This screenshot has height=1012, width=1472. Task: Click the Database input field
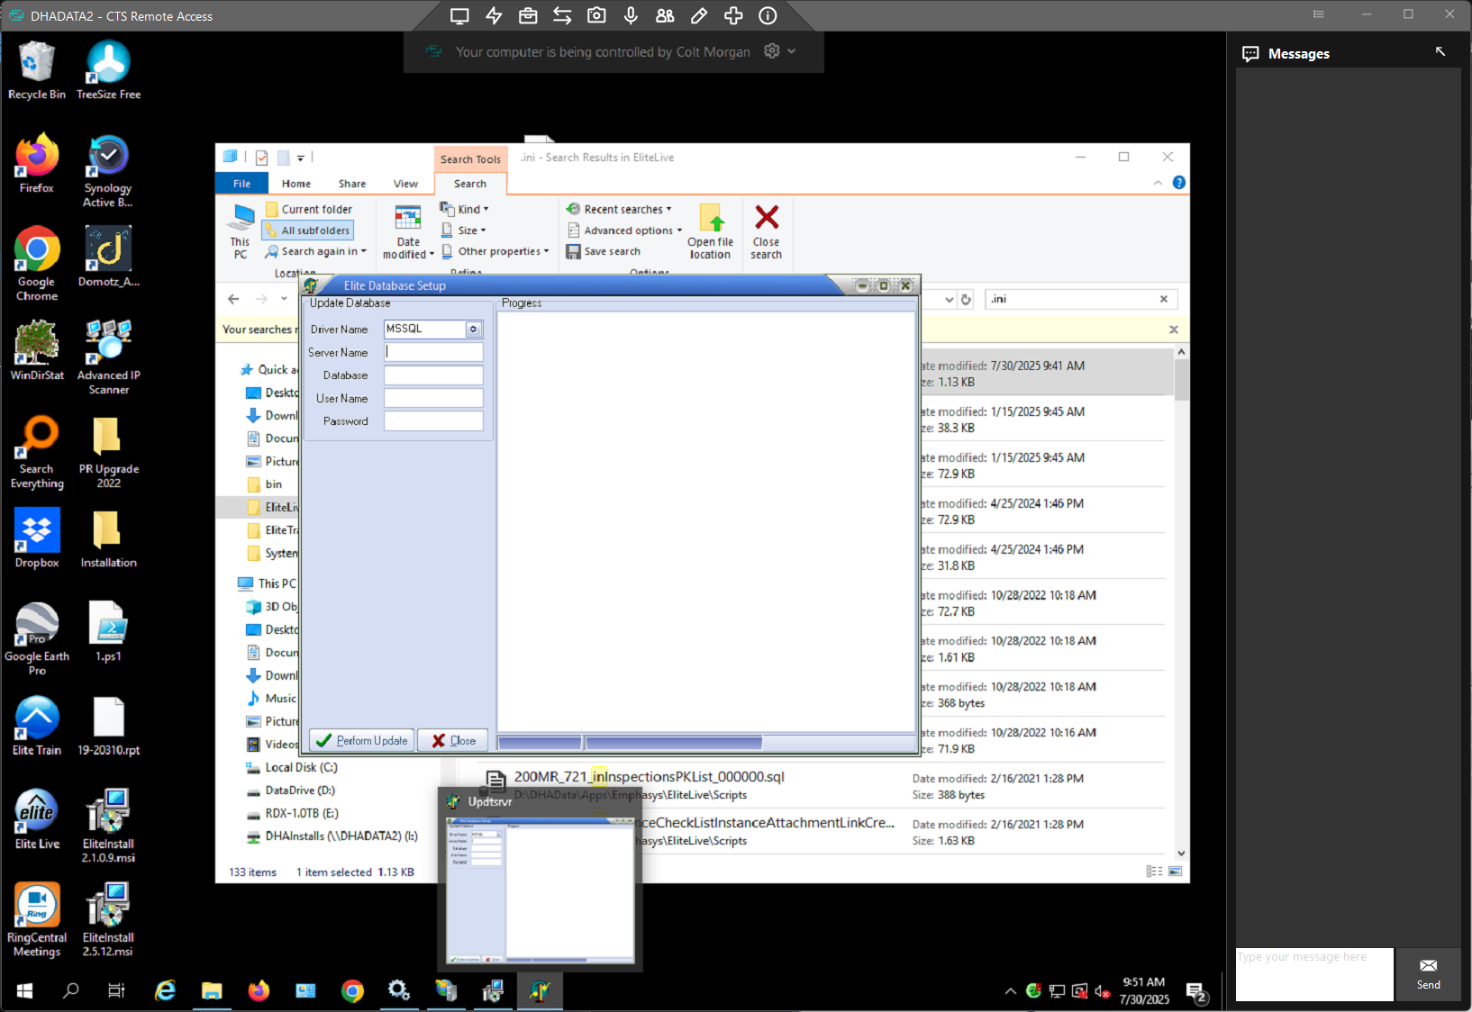tap(433, 375)
